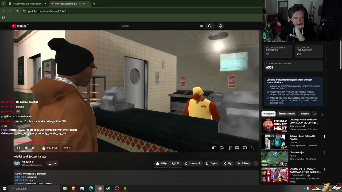
Task: Enter fullscreen mode
Action: 252,148
